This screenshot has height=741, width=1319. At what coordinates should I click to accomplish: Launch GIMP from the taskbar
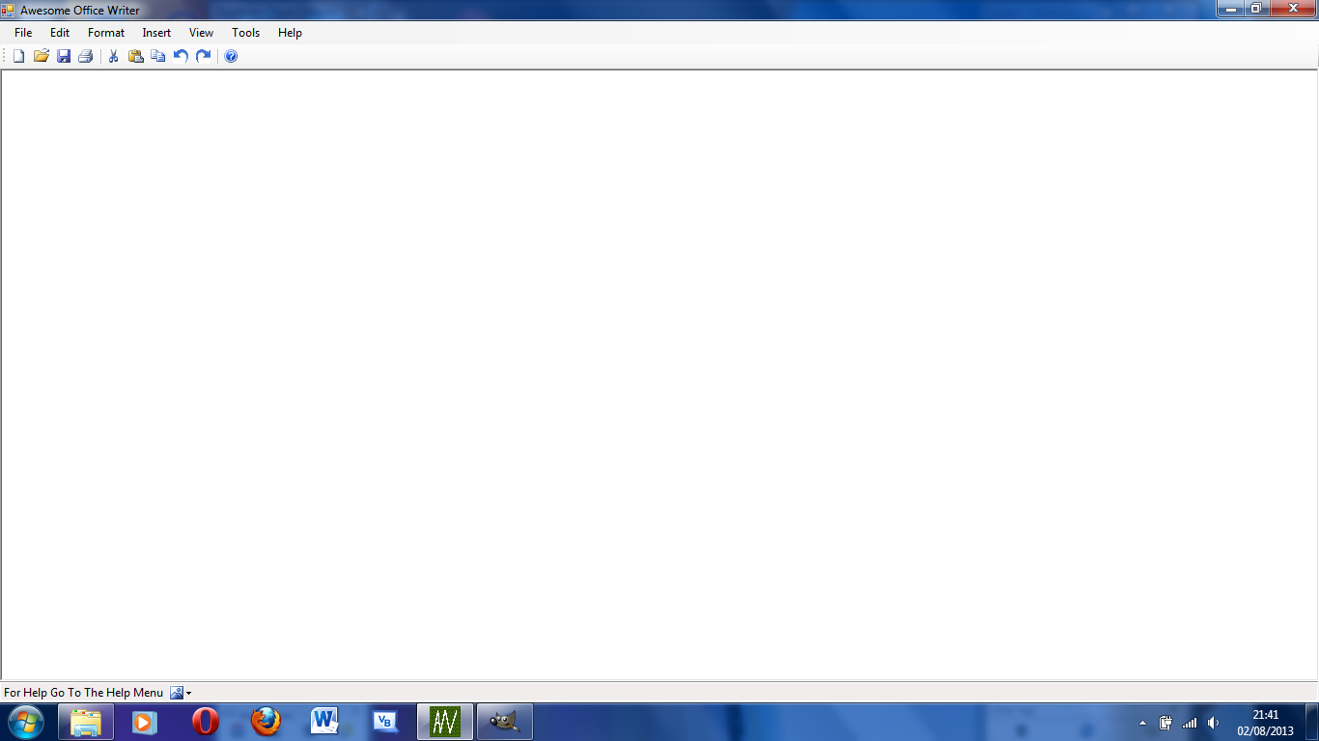[505, 721]
